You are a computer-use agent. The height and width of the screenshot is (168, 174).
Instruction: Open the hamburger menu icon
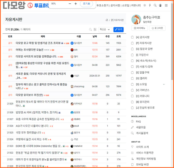[x=166, y=5]
